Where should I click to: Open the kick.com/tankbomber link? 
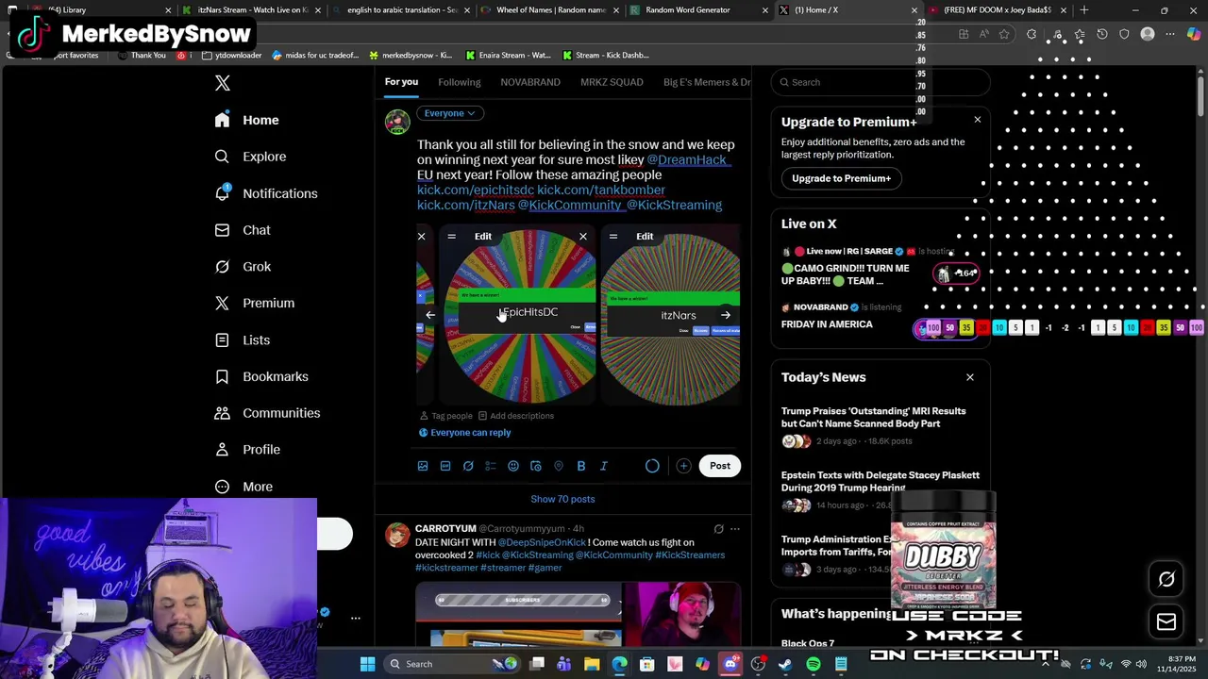601,190
